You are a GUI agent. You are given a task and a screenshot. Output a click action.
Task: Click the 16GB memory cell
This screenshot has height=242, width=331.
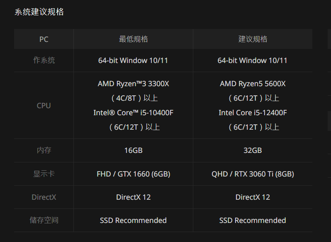(133, 150)
